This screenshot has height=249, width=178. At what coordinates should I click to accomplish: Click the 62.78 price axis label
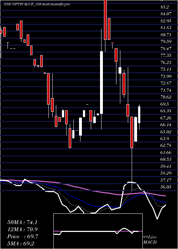[166, 145]
